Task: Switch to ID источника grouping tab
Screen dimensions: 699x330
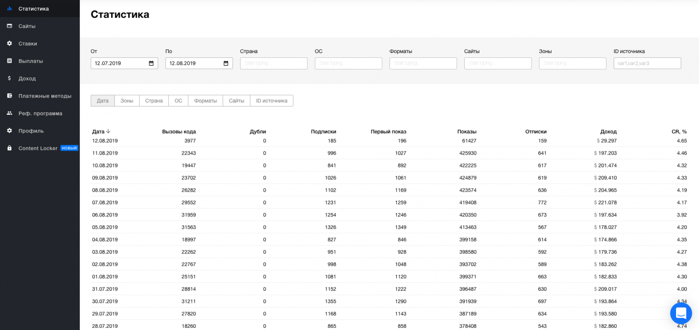Action: [272, 101]
